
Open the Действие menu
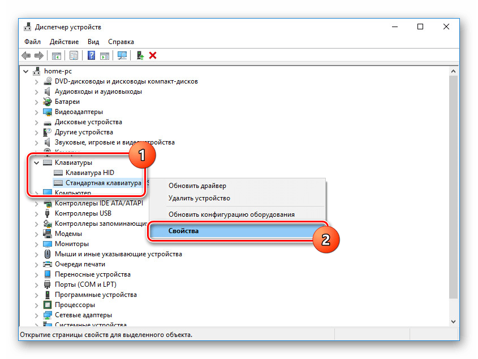(64, 42)
